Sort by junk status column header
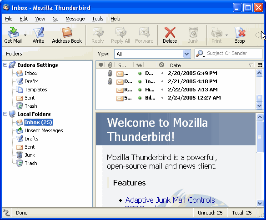 pyautogui.click(x=162, y=65)
